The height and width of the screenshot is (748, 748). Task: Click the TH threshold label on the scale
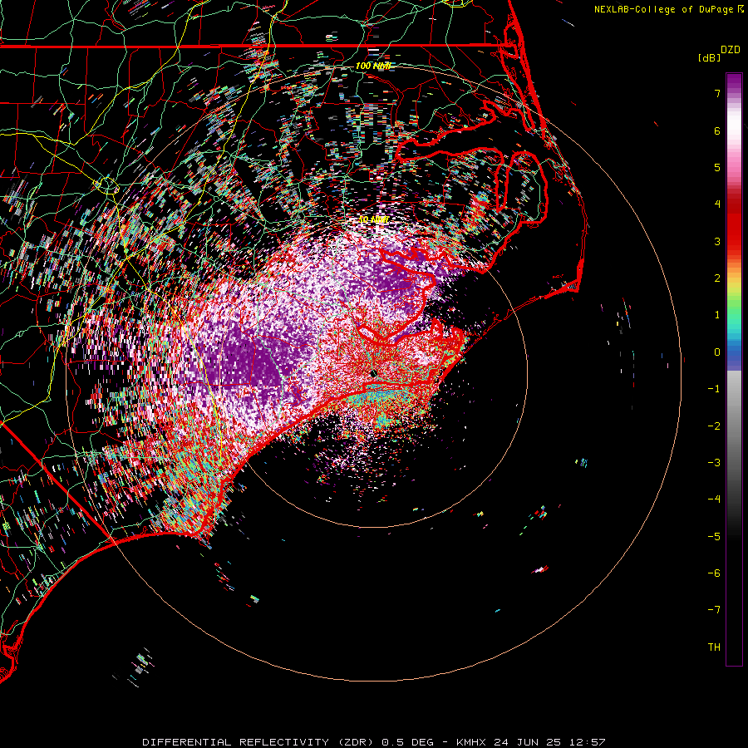[x=714, y=647]
